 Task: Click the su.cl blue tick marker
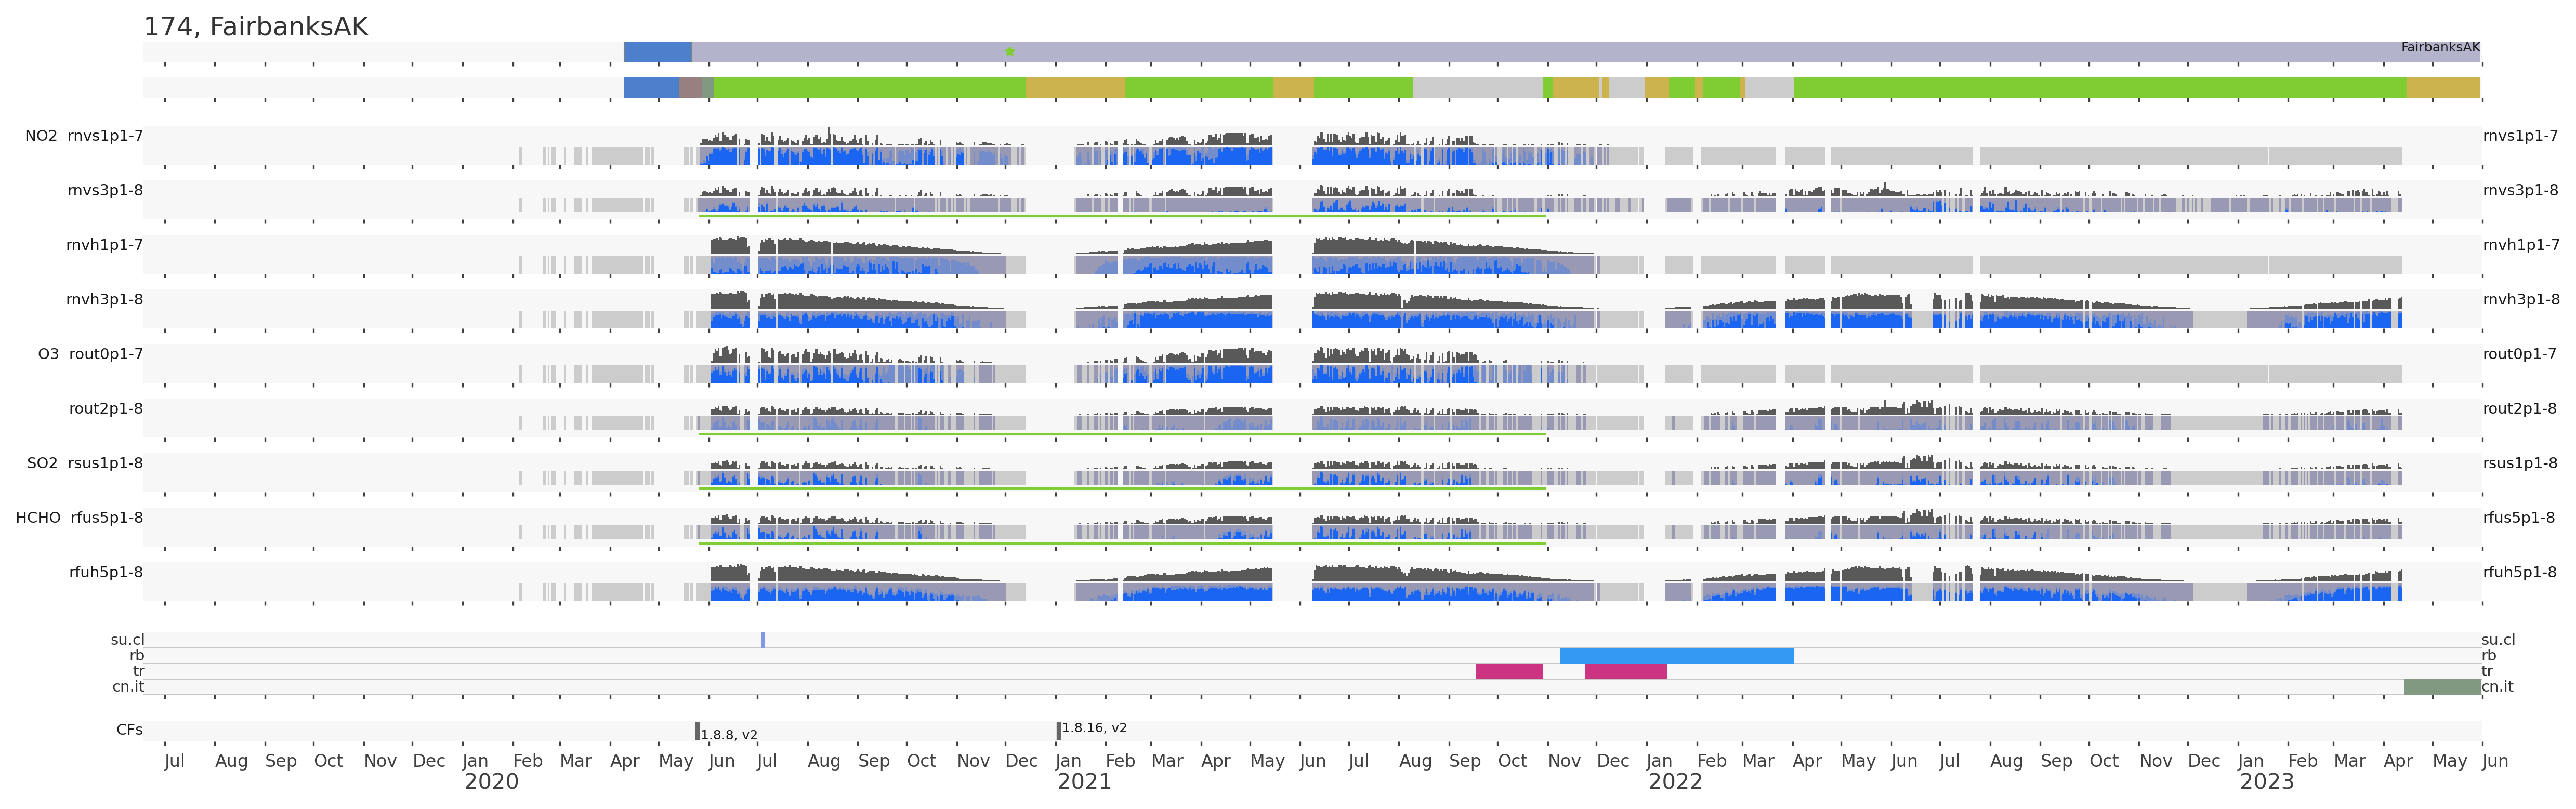point(763,640)
